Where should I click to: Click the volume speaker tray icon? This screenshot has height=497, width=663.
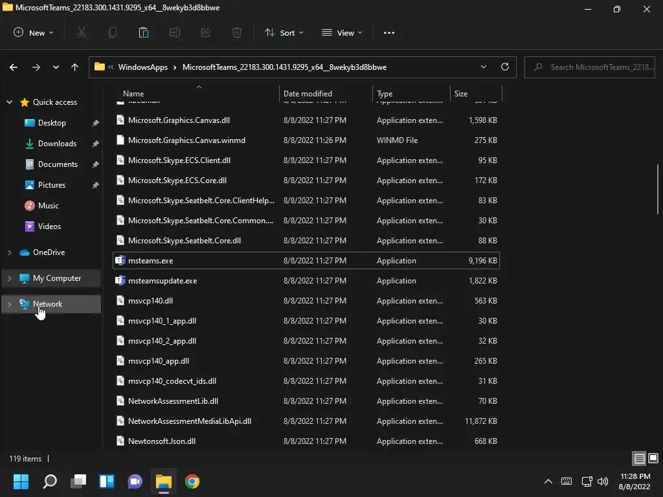[603, 481]
